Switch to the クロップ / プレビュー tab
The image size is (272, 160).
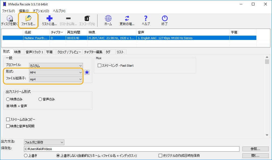pos(69,52)
